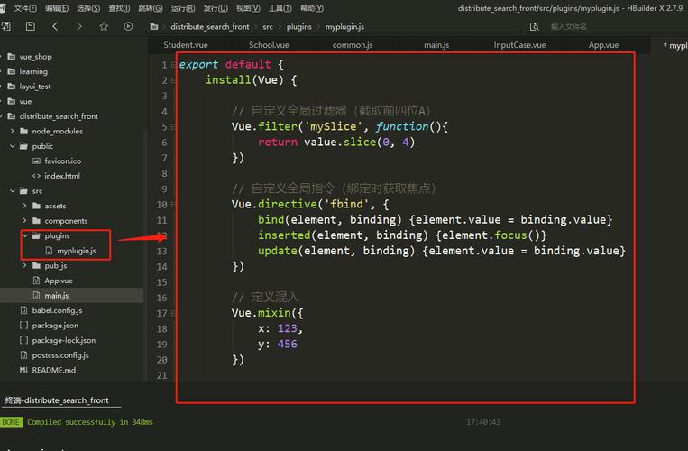Open the 编辑(E) menu
This screenshot has width=688, height=451.
57,8
